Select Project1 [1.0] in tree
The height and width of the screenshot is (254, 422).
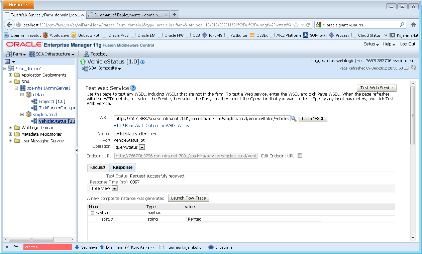click(x=52, y=101)
